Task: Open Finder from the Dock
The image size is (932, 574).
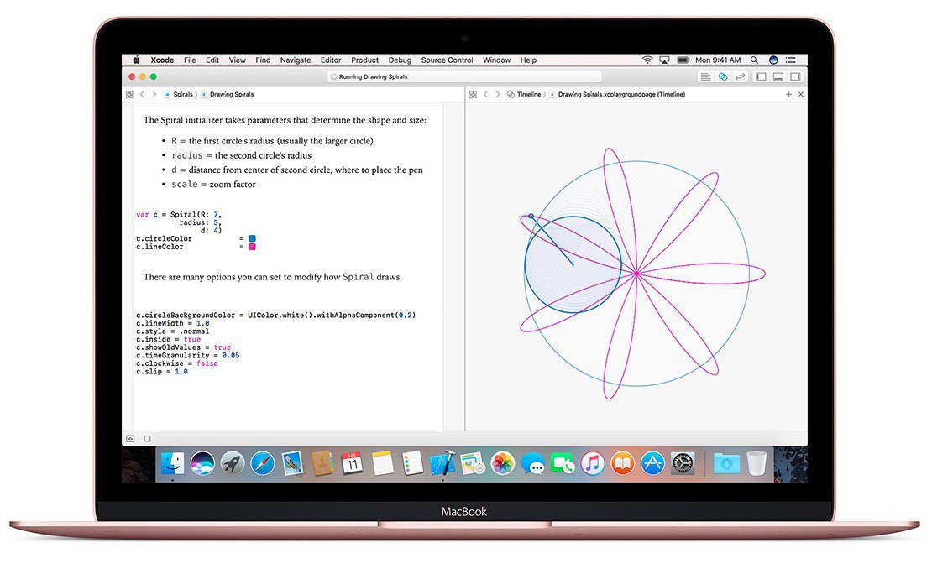Action: point(172,463)
